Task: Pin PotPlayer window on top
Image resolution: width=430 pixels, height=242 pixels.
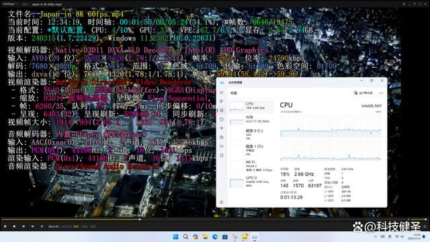Action: pyautogui.click(x=404, y=4)
